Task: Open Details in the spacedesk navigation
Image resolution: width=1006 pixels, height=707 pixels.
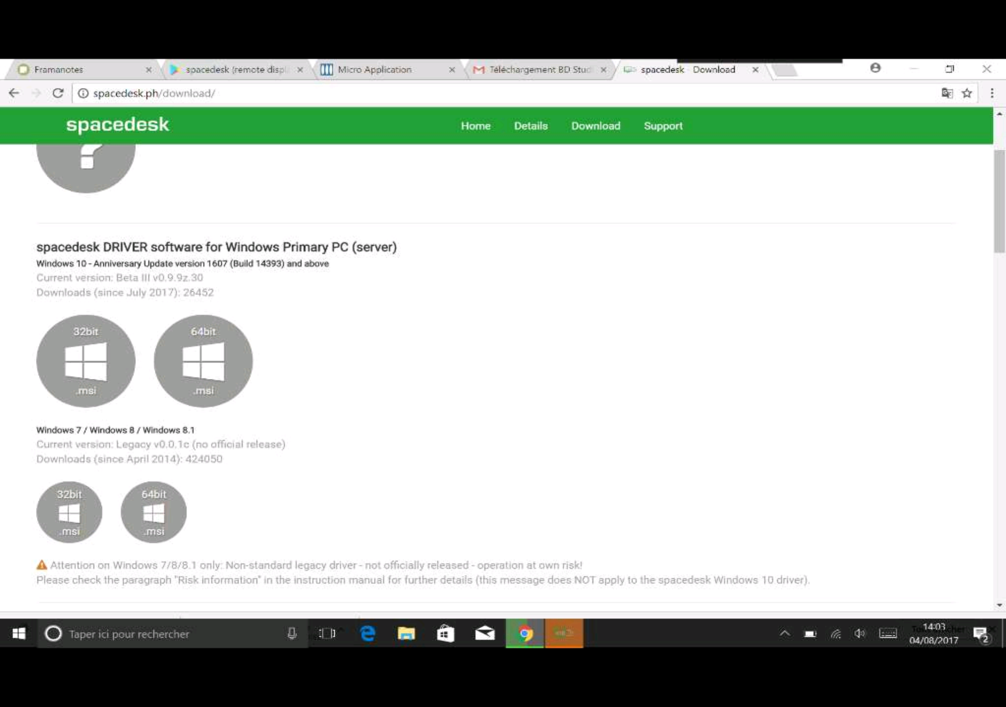Action: tap(531, 126)
